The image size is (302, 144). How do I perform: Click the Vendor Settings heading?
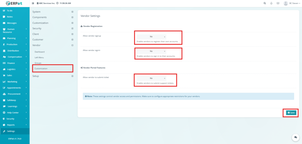pos(90,16)
